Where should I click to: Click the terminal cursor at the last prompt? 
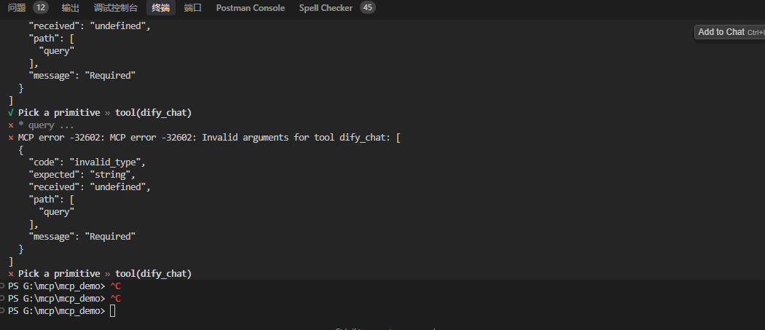pyautogui.click(x=112, y=311)
